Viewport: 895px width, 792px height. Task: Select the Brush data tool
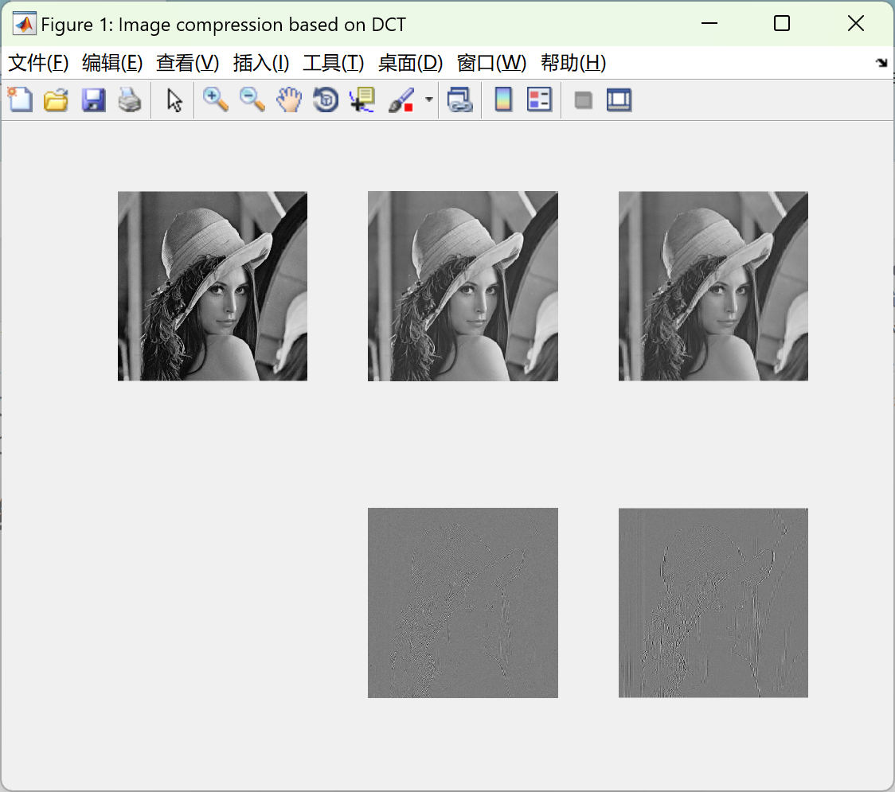401,99
